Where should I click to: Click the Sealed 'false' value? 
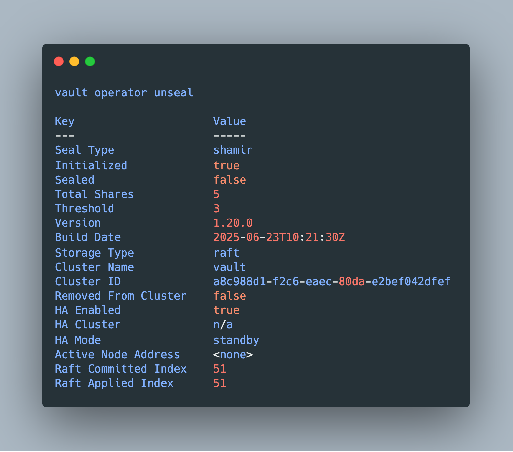click(x=229, y=180)
